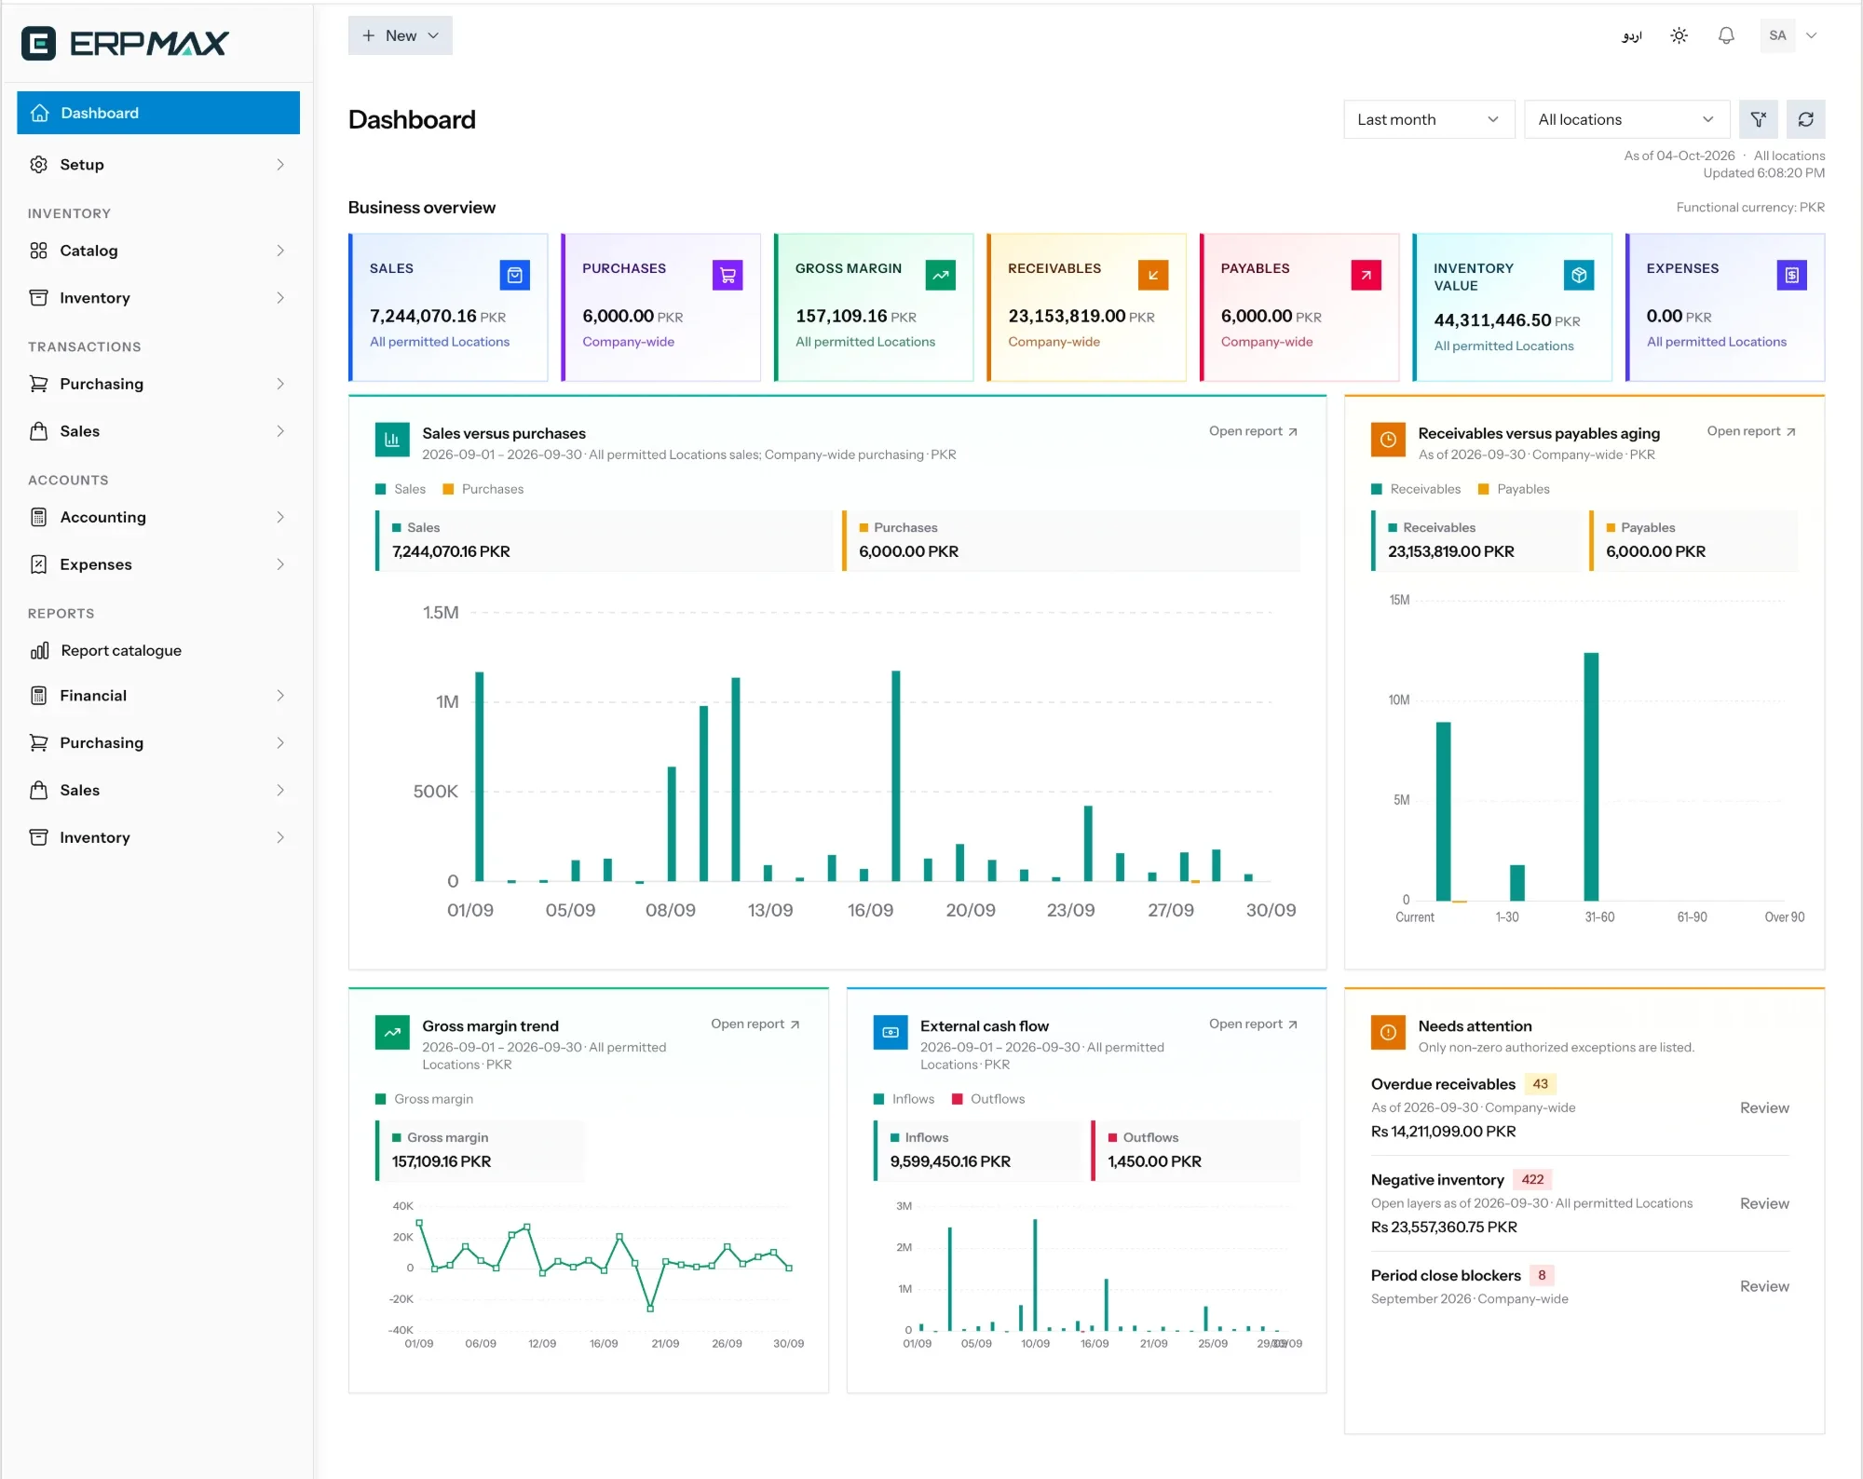Image resolution: width=1863 pixels, height=1479 pixels.
Task: Click the Gross Margin trend icon
Action: [941, 275]
